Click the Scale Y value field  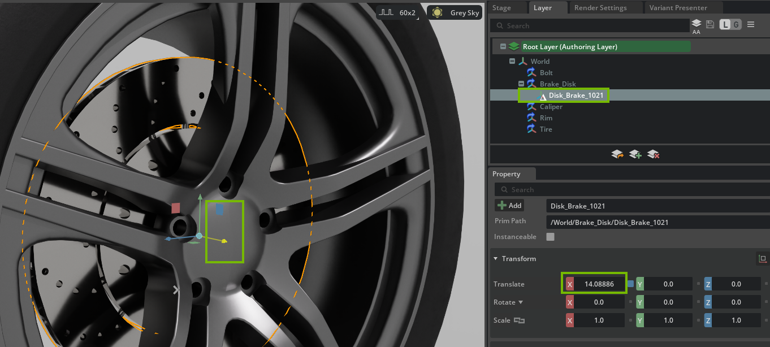click(x=668, y=320)
